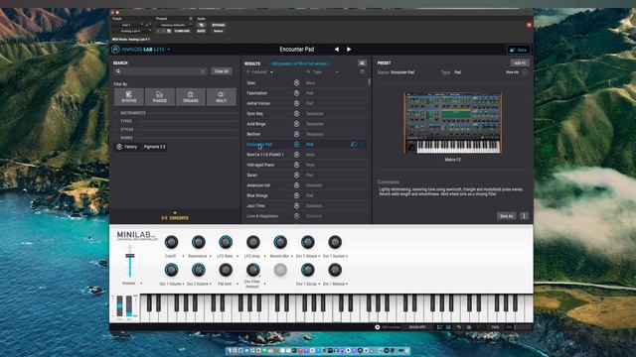Screen dimensions: 636x357
Task: Expand the Types filter section
Action: 126,121
